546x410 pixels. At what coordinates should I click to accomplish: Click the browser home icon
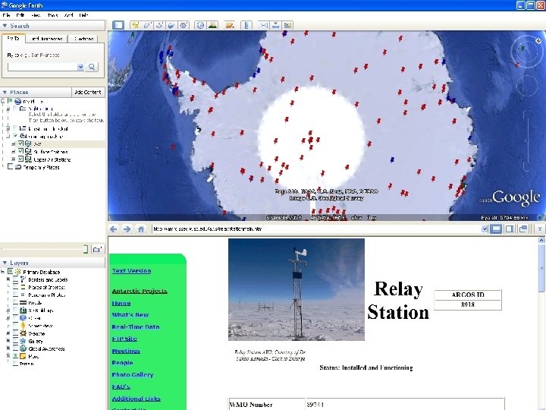(141, 229)
